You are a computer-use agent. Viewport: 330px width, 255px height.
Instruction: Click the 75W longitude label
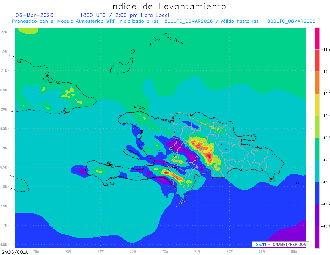click(68, 251)
